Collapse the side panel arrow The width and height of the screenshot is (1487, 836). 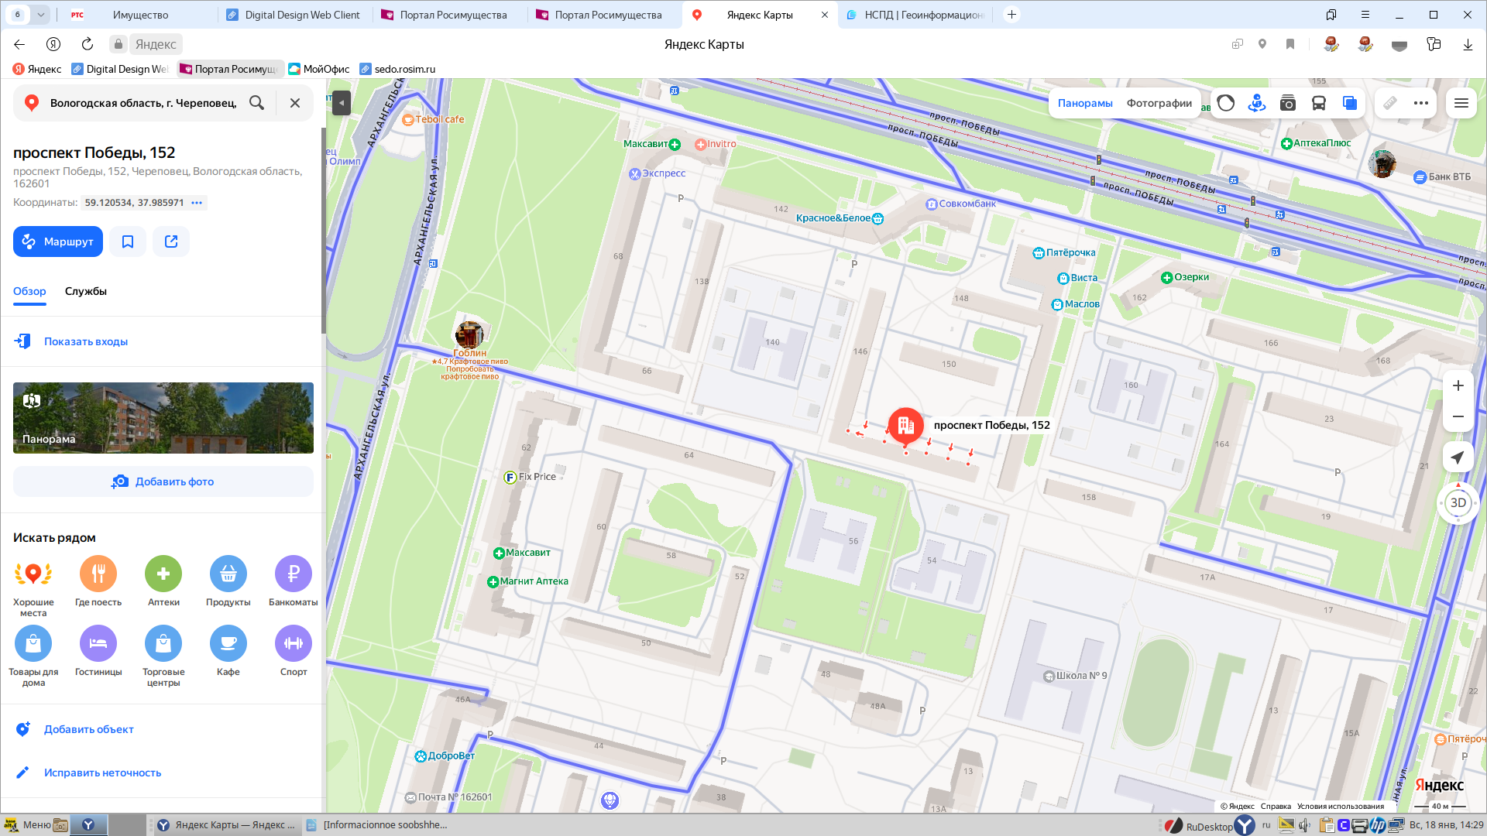(x=342, y=103)
